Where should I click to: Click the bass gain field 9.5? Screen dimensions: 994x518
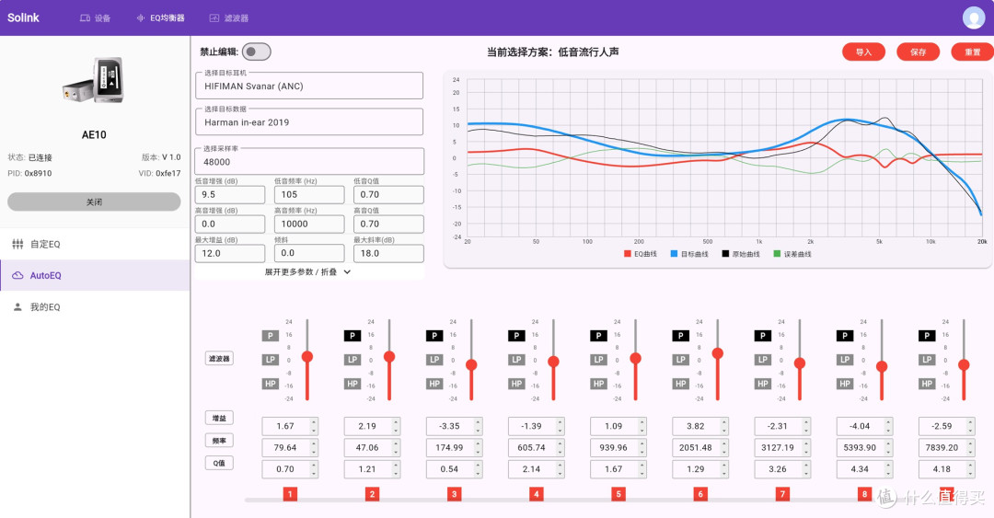230,195
